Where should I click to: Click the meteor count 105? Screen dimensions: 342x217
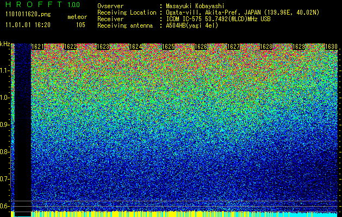(x=80, y=25)
